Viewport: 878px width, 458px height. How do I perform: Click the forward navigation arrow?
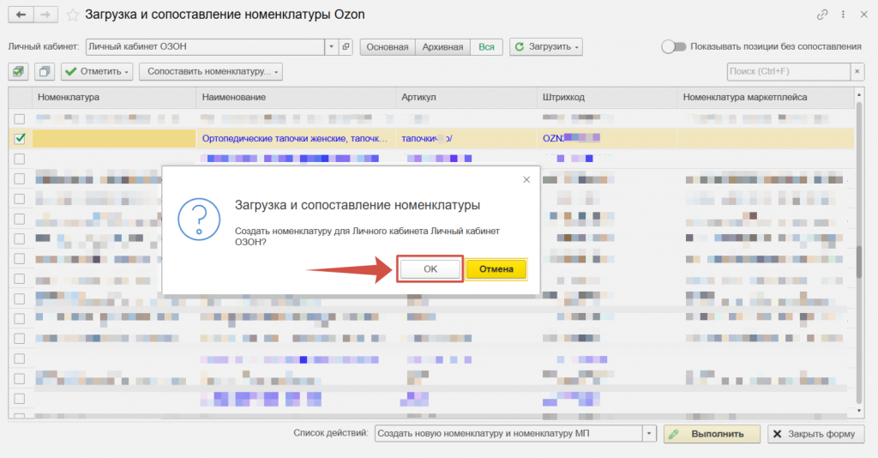[x=45, y=15]
